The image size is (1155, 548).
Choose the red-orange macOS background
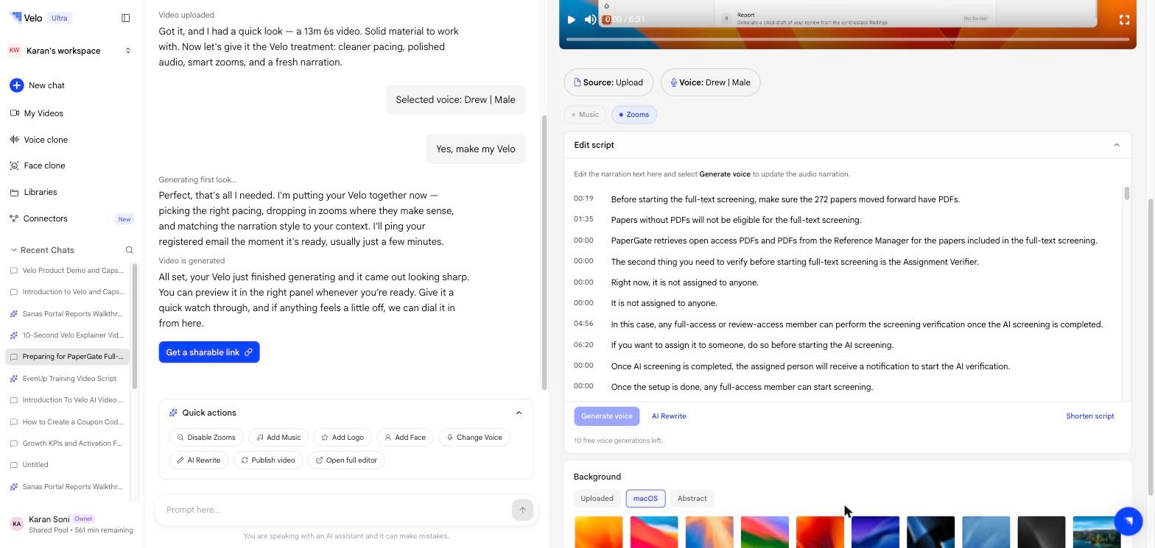pyautogui.click(x=820, y=532)
